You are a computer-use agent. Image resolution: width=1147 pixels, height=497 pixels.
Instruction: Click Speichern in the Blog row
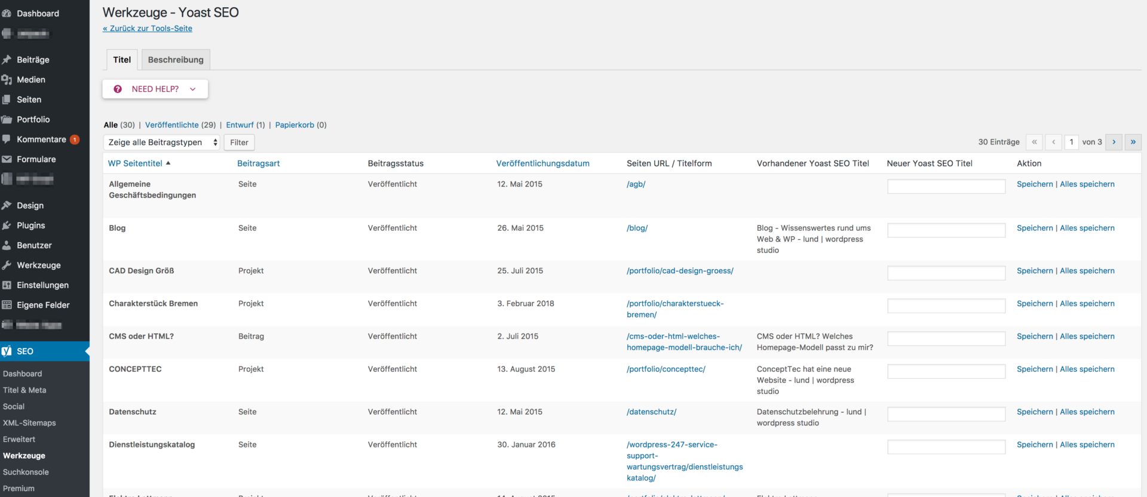[1035, 228]
